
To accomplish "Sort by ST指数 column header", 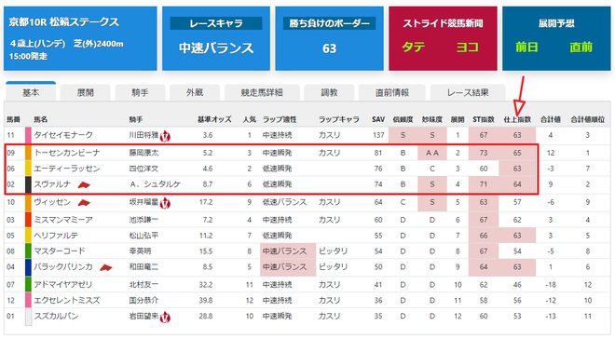I will coord(484,119).
